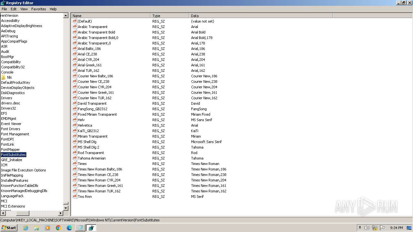The image size is (413, 232).
Task: Click tree pane horizontal scroll right arrow
Action: [x=60, y=213]
